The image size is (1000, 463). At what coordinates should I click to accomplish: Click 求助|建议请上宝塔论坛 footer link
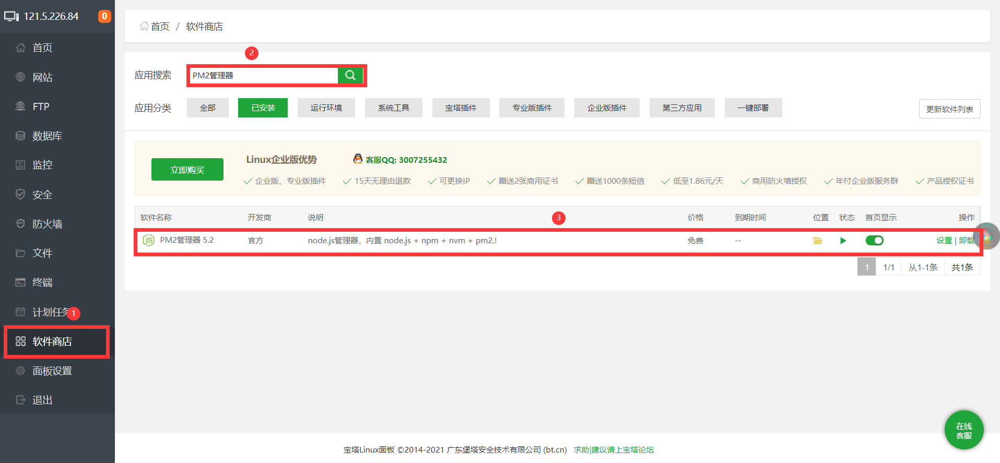tap(614, 449)
